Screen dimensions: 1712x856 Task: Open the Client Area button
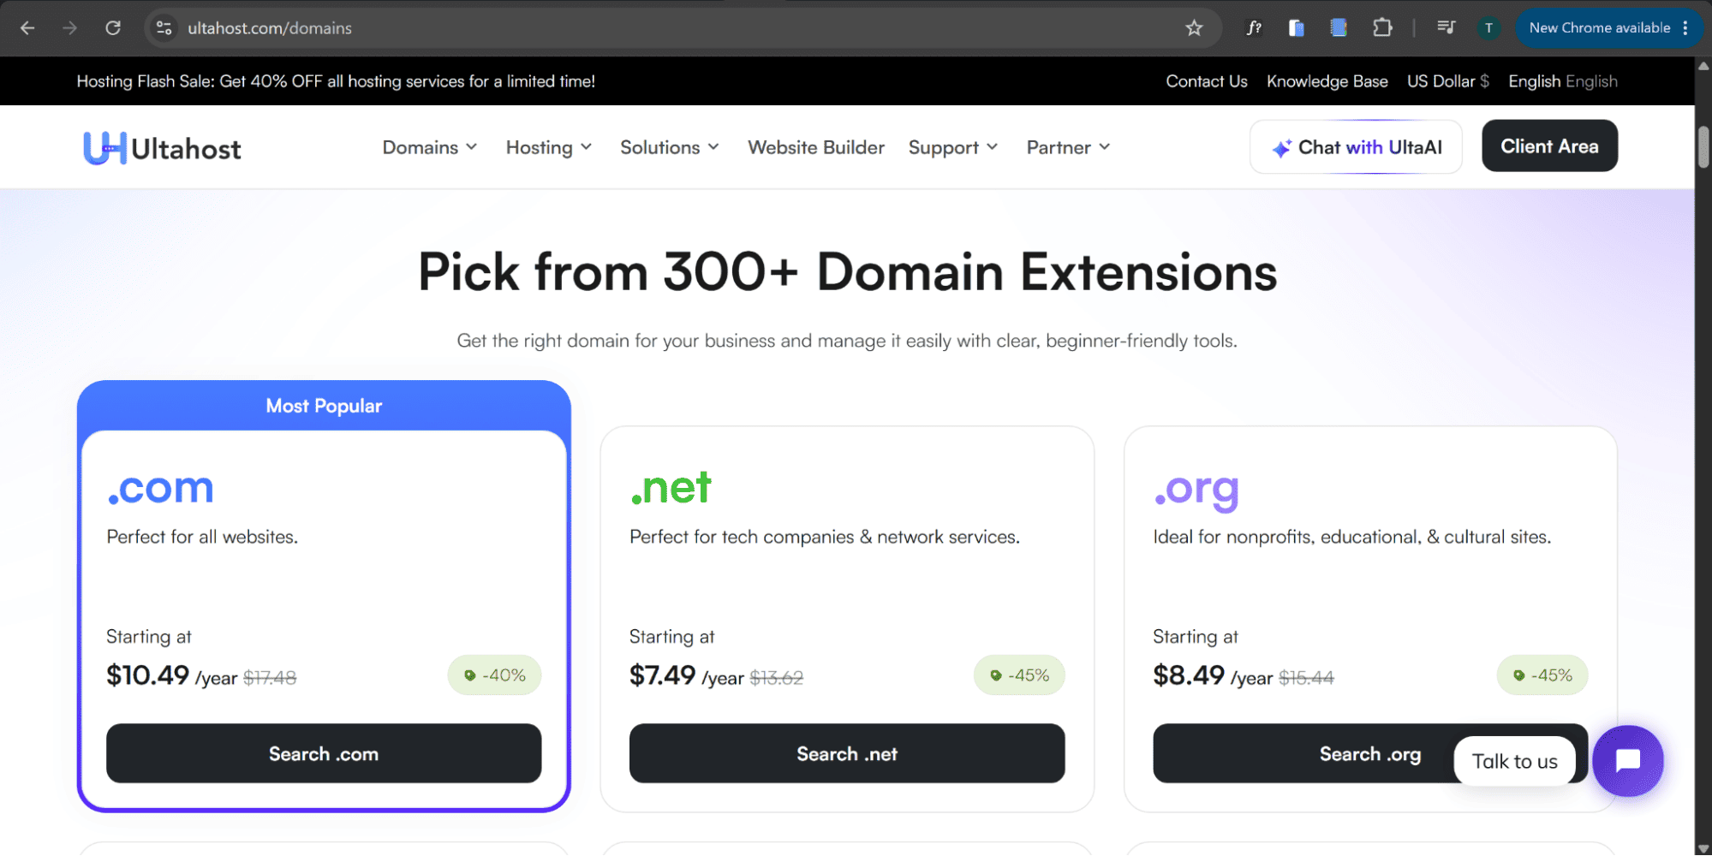(x=1549, y=146)
